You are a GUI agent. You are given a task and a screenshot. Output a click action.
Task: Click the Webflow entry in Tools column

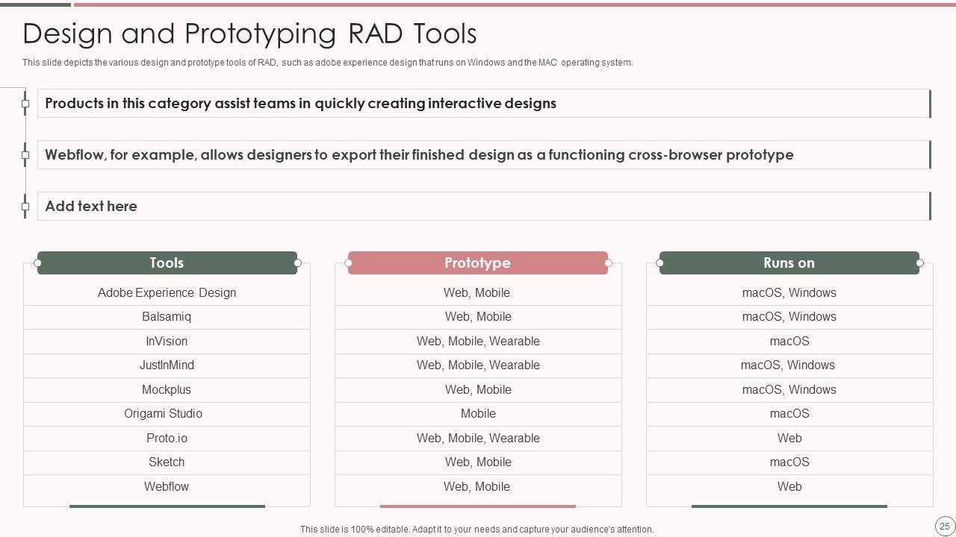click(x=167, y=487)
